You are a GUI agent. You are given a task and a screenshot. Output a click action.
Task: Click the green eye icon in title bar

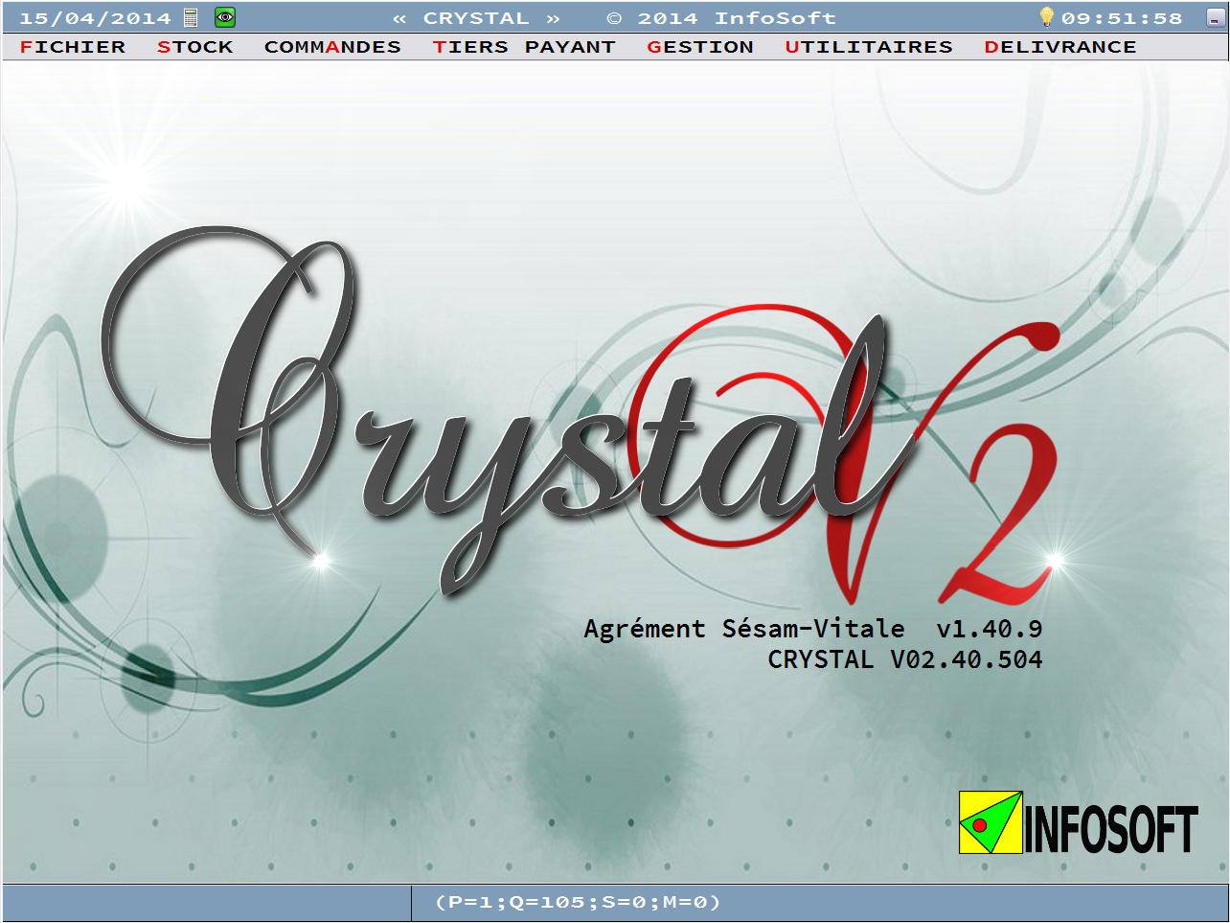(x=224, y=17)
